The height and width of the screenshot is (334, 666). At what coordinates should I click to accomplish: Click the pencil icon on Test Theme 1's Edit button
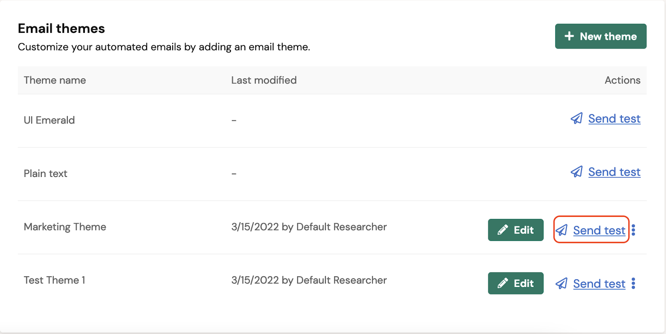502,283
